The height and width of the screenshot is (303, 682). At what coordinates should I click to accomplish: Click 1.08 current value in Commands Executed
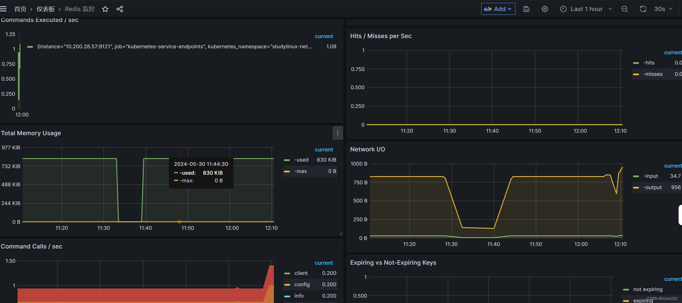(x=331, y=47)
